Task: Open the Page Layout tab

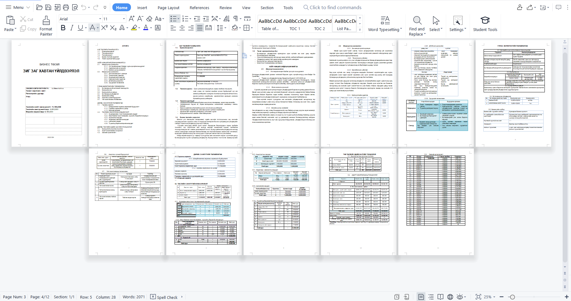Action: point(168,8)
